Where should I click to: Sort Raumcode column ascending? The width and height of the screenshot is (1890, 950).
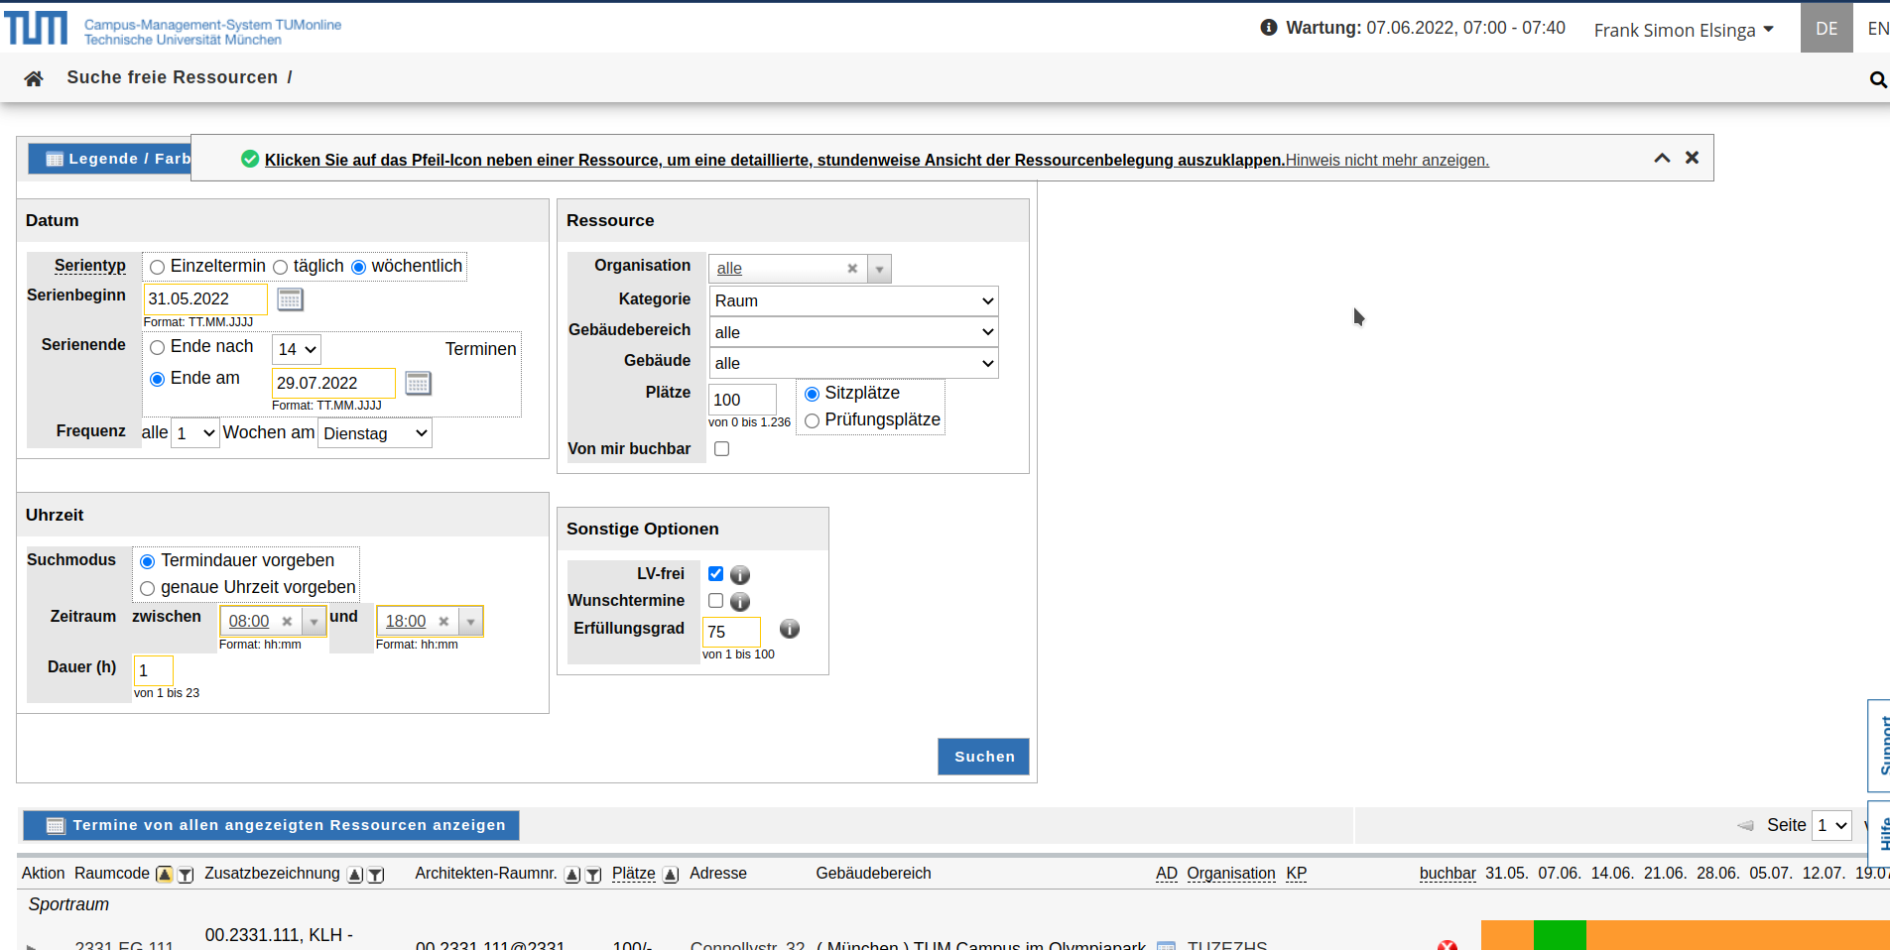165,875
